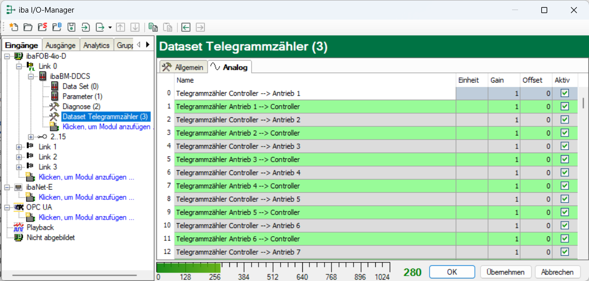
Task: Click the blue Klicken, um Modul anzufügen link under ibaNet-E
Action: click(87, 197)
